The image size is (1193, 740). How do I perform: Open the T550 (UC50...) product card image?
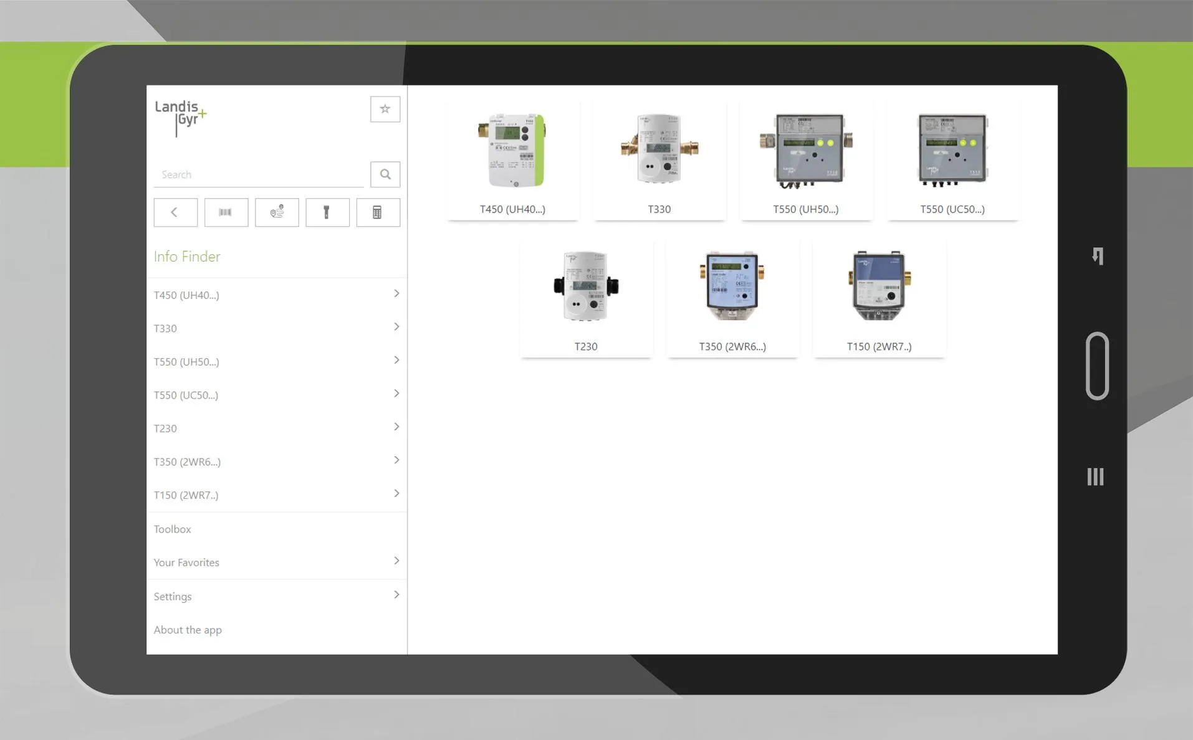[952, 149]
